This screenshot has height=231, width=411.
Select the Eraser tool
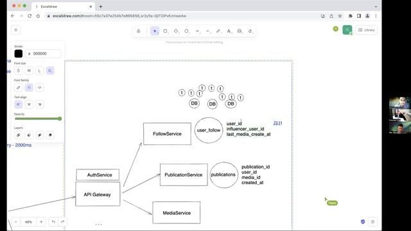pyautogui.click(x=250, y=31)
